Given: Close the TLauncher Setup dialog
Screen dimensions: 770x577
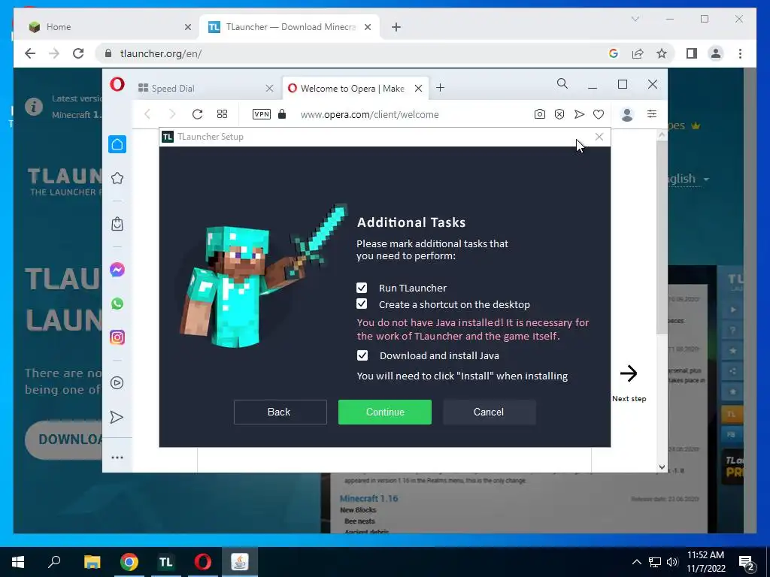Looking at the screenshot, I should point(599,137).
